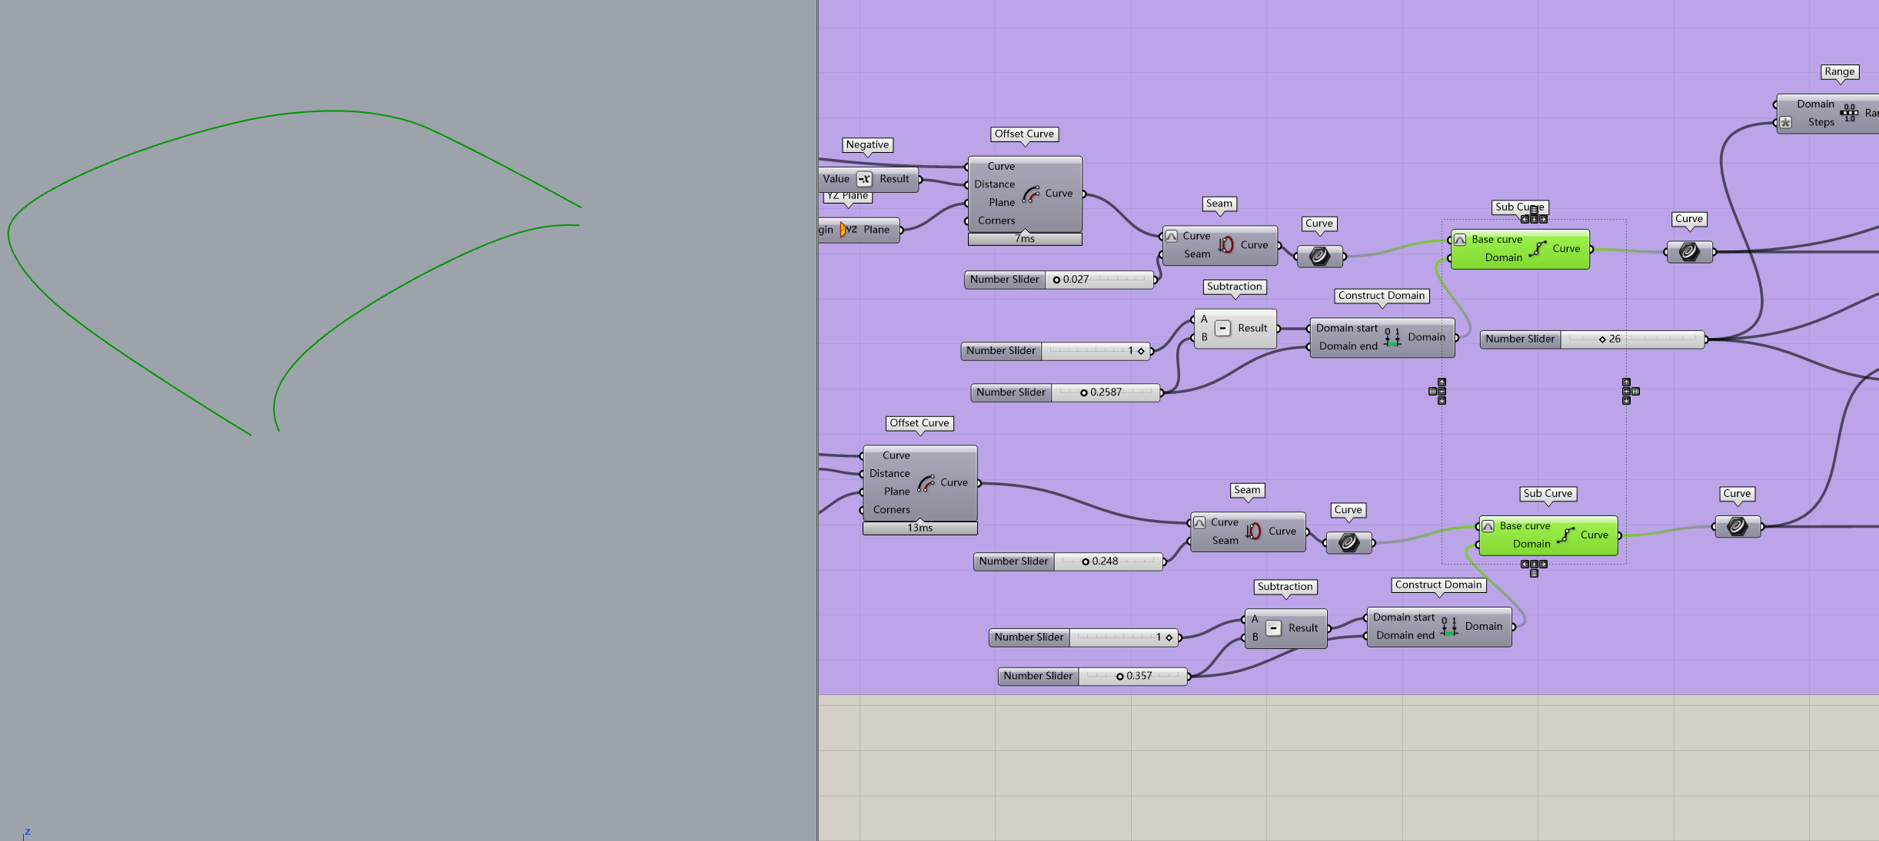1879x841 pixels.
Task: Click align-top arrow widget left of selection box
Action: (x=1442, y=382)
